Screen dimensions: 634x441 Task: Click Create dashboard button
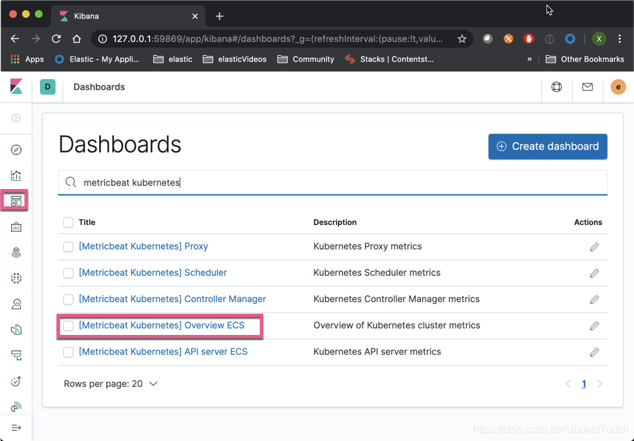click(548, 146)
